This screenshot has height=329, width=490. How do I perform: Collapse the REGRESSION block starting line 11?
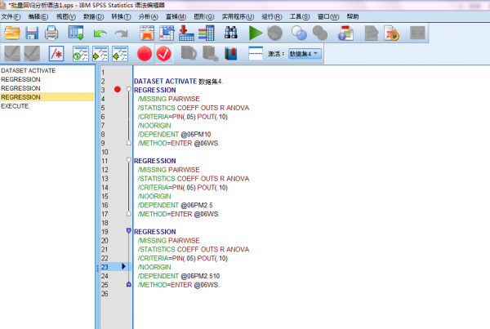click(129, 160)
